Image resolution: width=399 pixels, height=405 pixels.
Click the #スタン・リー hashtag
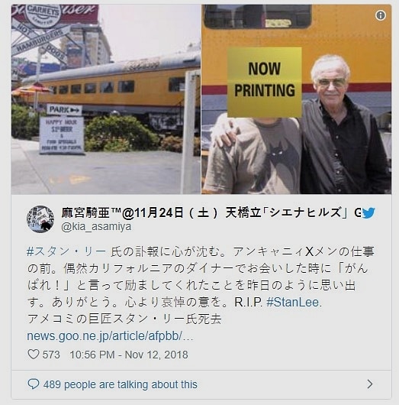click(66, 251)
